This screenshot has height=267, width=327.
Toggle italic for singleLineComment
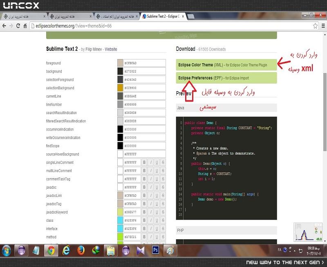[151, 162]
